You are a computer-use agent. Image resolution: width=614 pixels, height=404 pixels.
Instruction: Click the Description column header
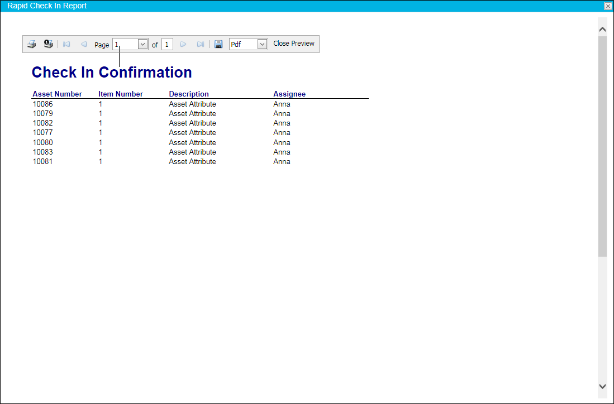[189, 94]
